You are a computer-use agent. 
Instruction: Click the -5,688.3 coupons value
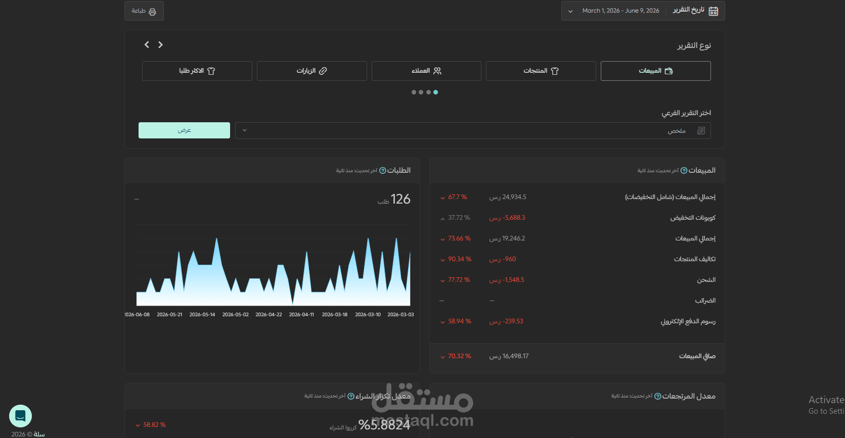tap(507, 218)
